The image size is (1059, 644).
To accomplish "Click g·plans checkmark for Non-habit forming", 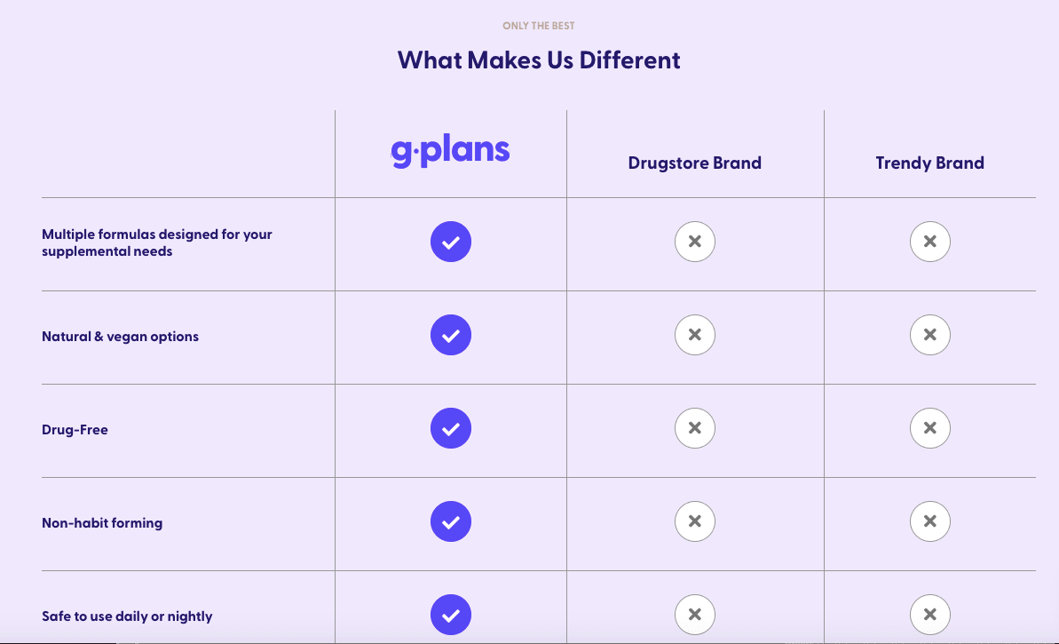I will click(450, 521).
